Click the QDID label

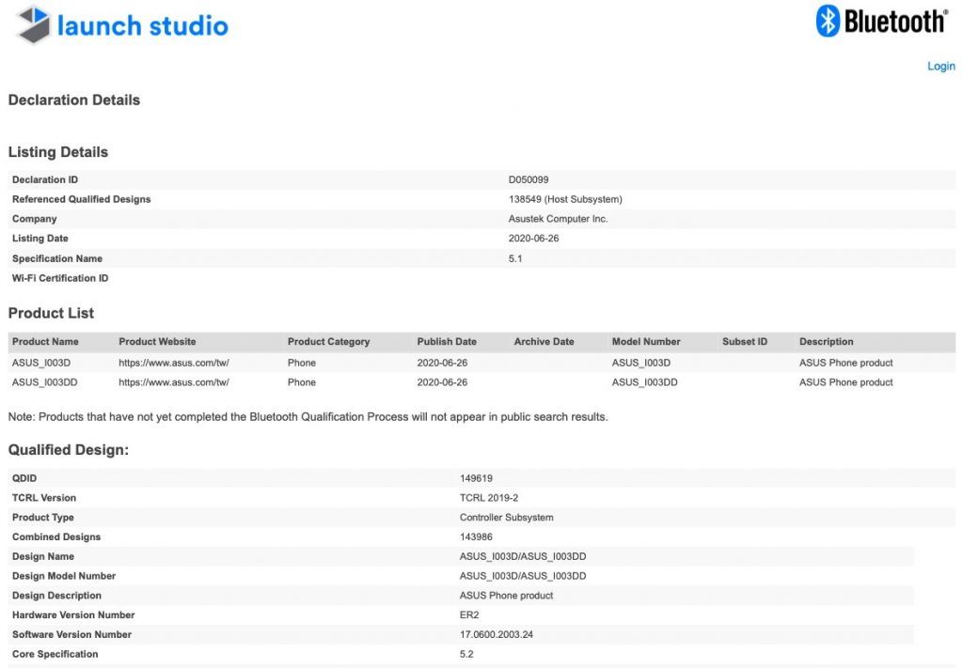(x=24, y=478)
